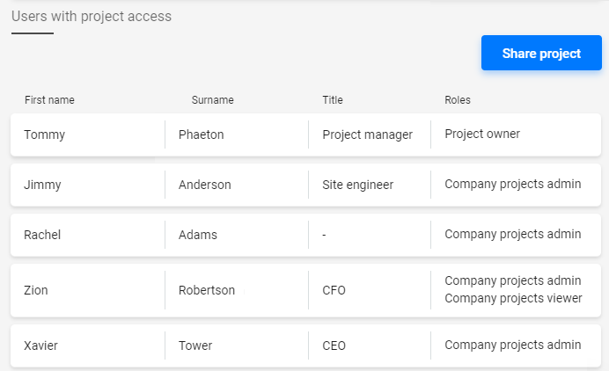
Task: Open Rachel Adams user entry
Action: (305, 235)
